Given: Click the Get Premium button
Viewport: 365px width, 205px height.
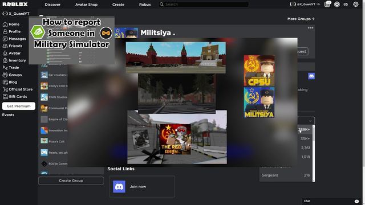Looking at the screenshot, I should point(19,106).
